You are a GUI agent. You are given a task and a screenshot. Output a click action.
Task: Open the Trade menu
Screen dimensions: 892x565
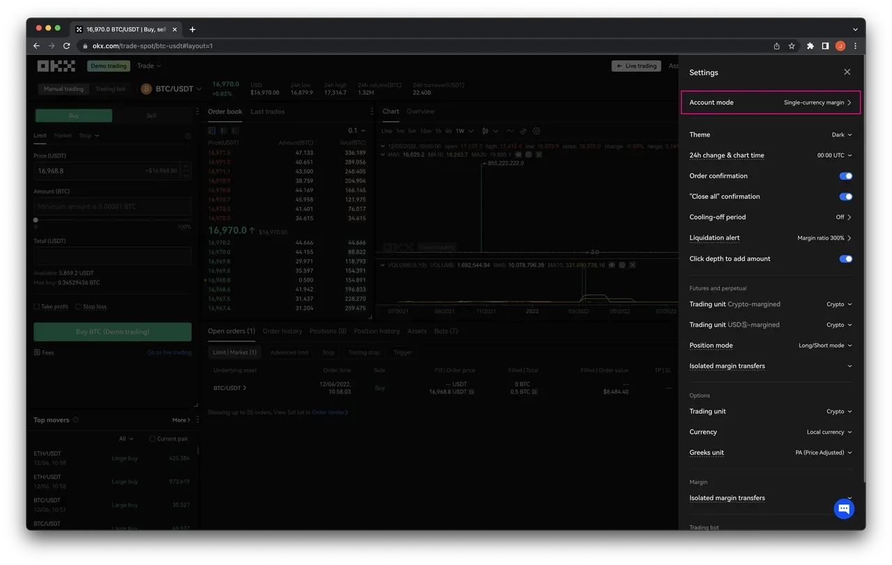pyautogui.click(x=149, y=66)
